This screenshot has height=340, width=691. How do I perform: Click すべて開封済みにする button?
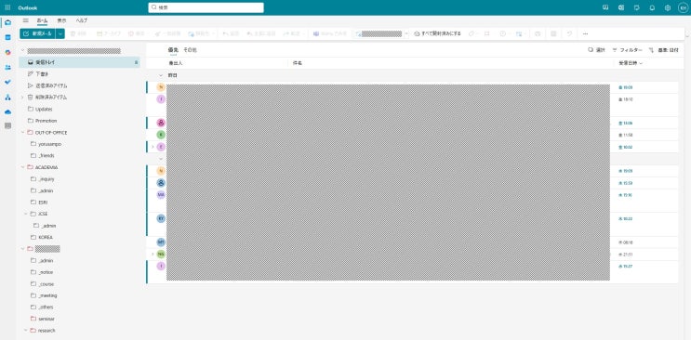click(x=438, y=33)
